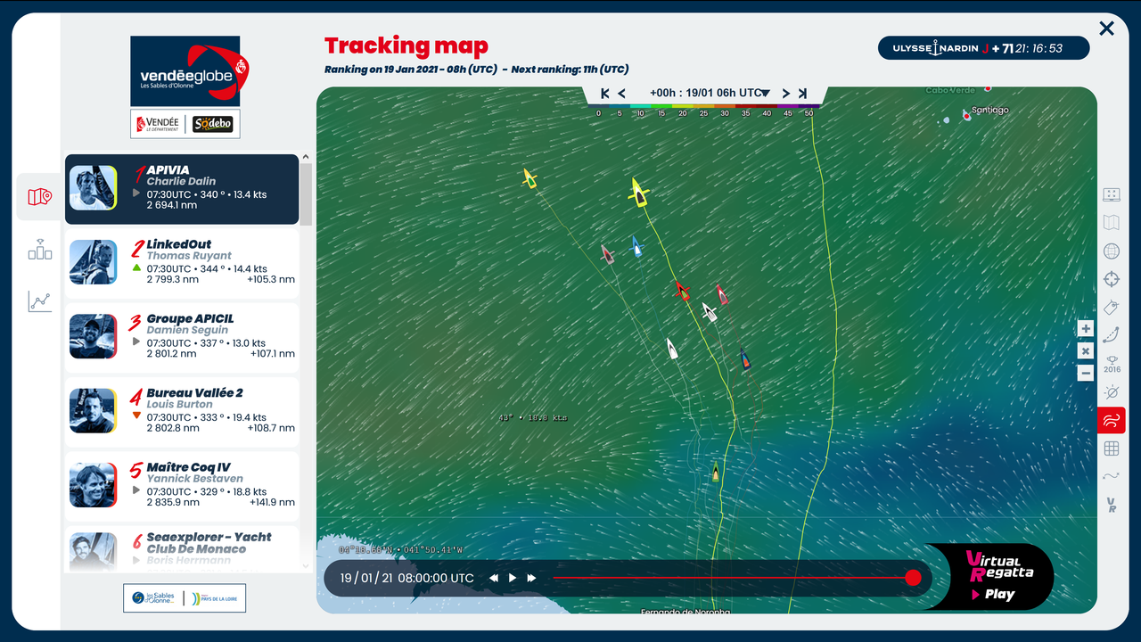Click the Sodebo sponsor logo
The height and width of the screenshot is (642, 1141).
click(x=213, y=124)
